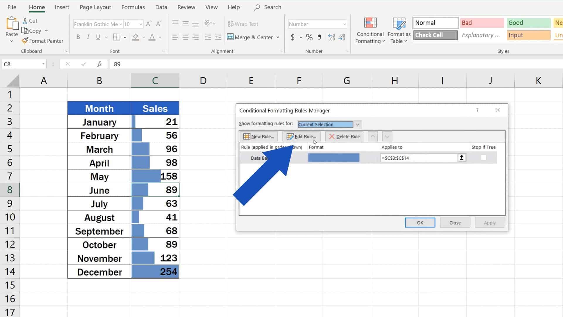Screen dimensions: 563x317
Task: Enable Wrap Text
Action: coord(243,24)
